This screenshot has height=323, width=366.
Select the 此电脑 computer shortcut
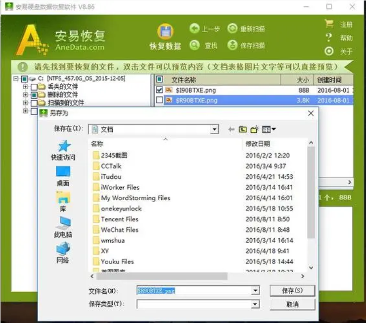click(x=63, y=227)
